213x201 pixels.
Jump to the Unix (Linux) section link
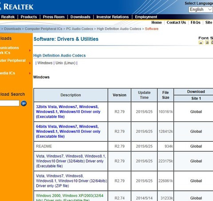[66, 63]
